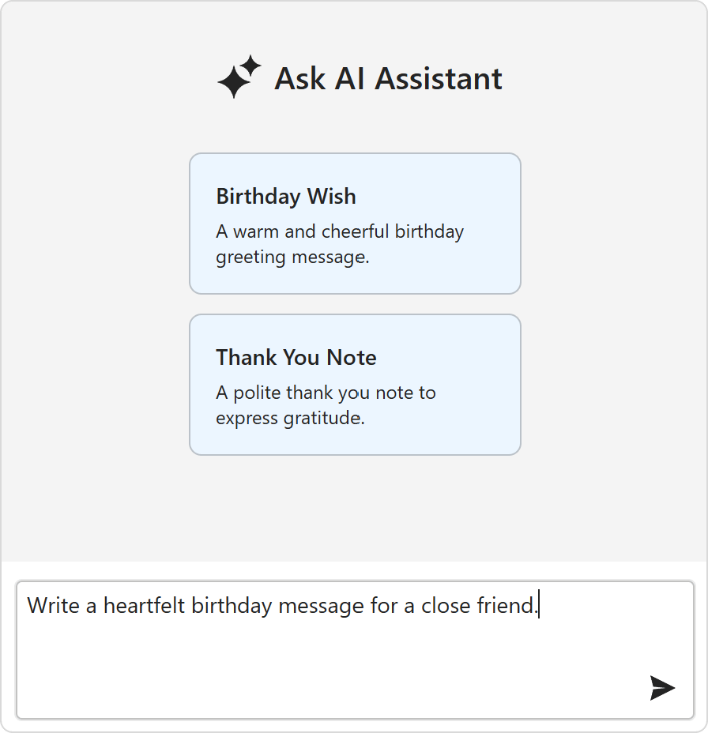Choose the Thank You Note suggestion
Image resolution: width=708 pixels, height=733 pixels.
point(355,385)
